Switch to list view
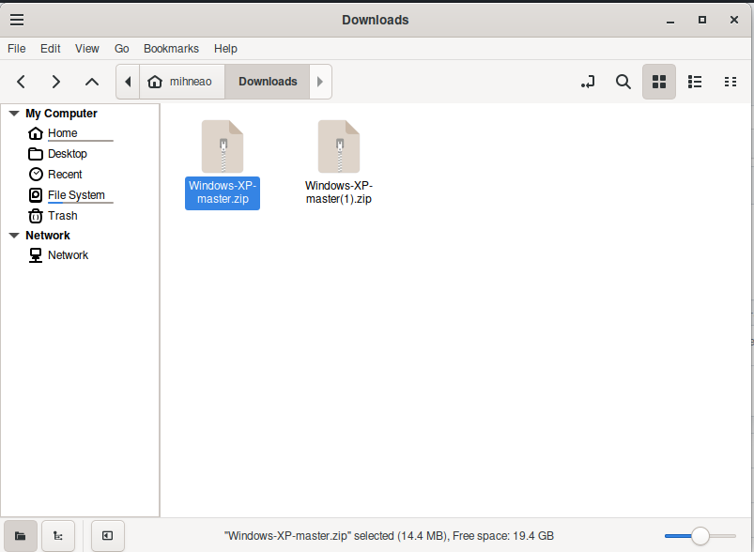This screenshot has height=552, width=754. 695,82
